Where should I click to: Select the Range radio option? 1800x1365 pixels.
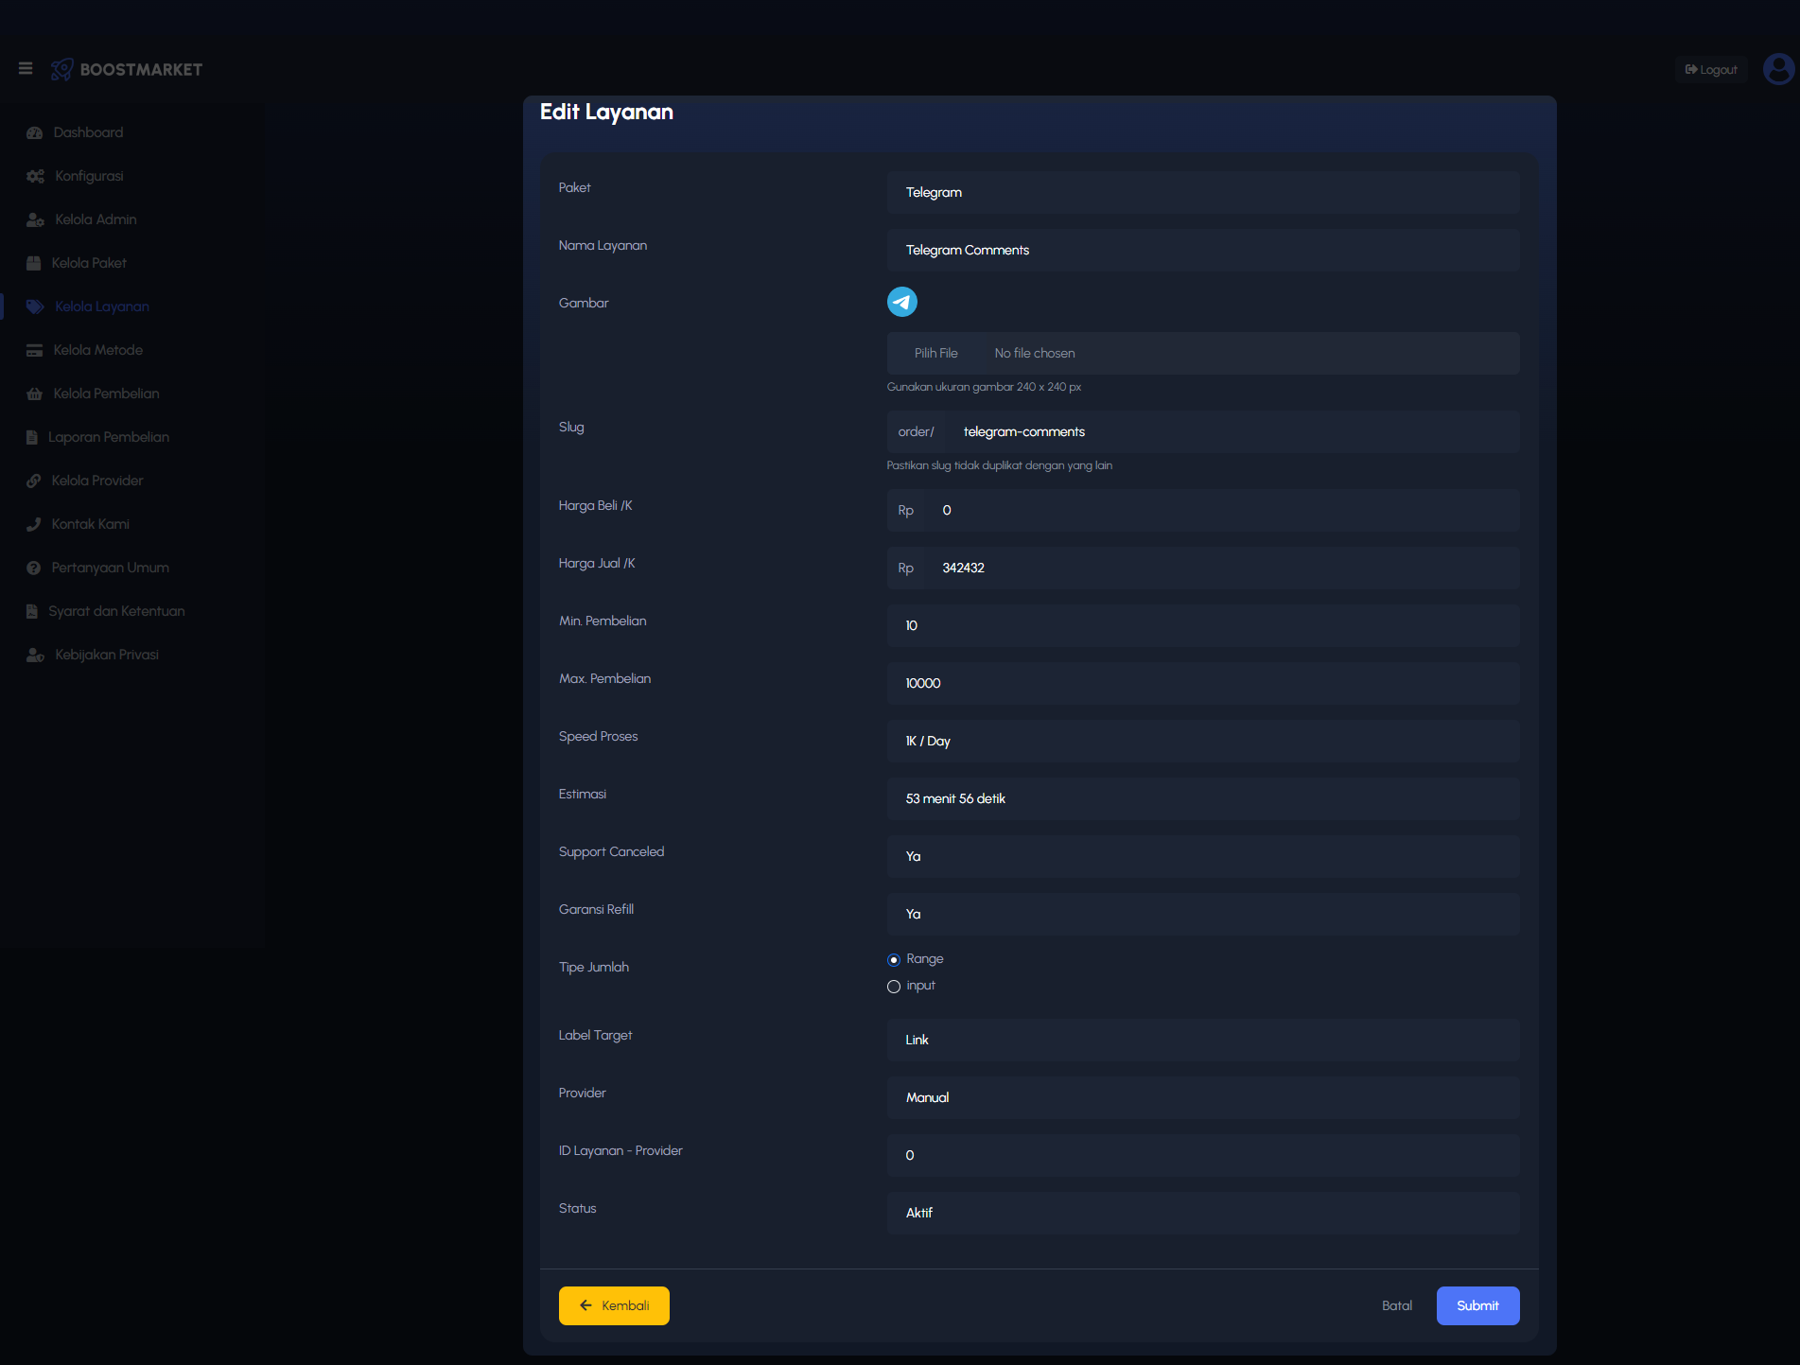(x=894, y=960)
